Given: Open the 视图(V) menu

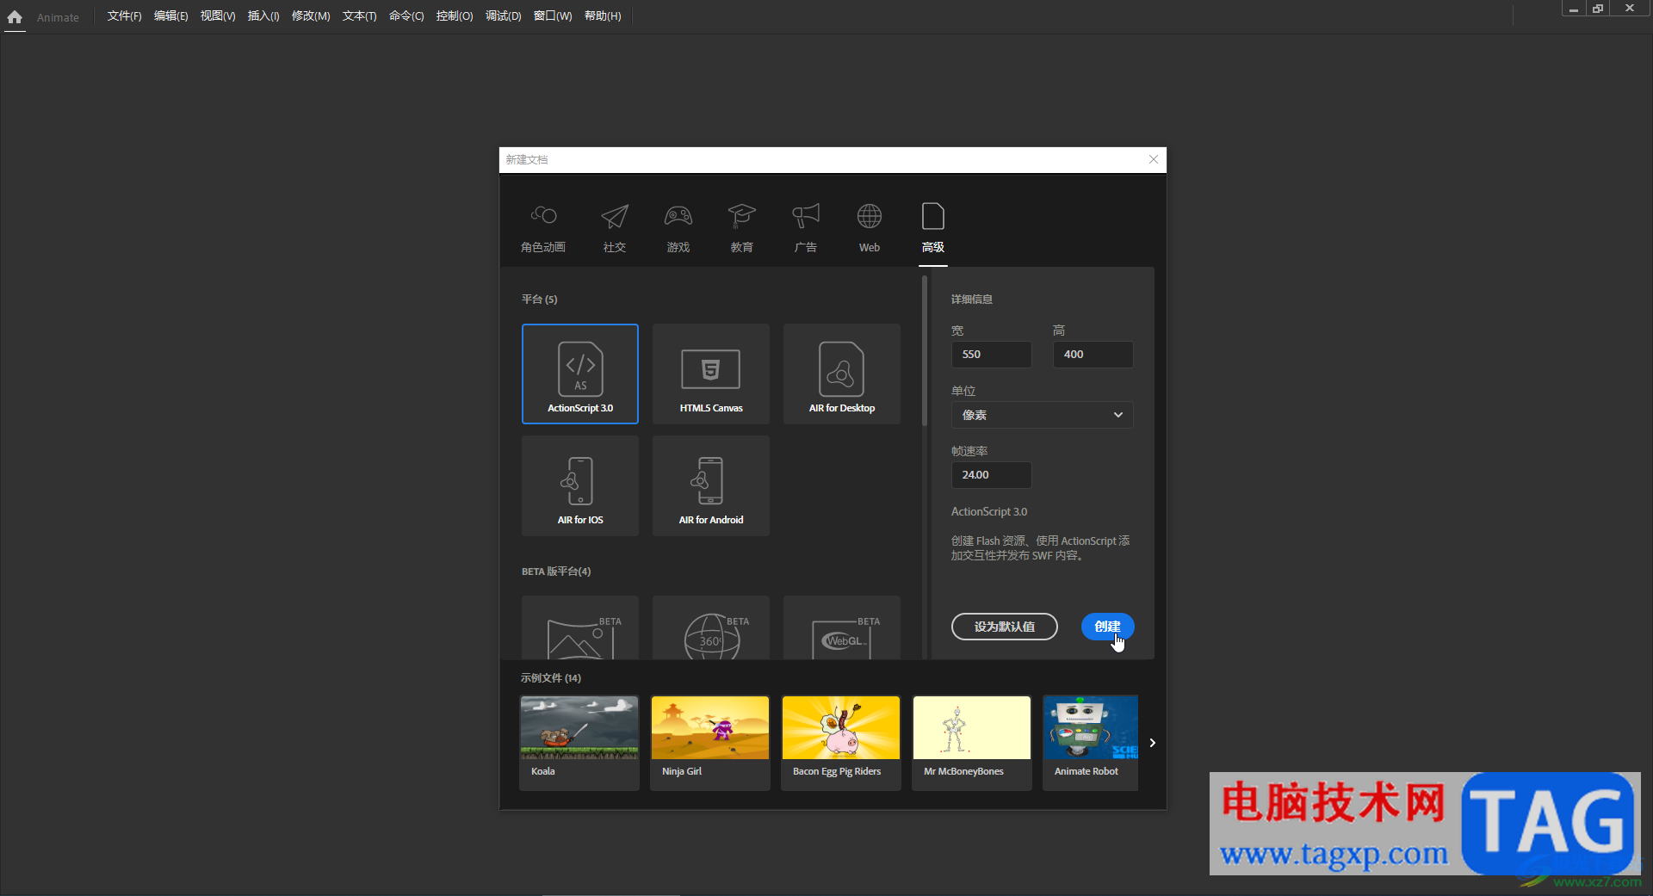Looking at the screenshot, I should (x=218, y=16).
